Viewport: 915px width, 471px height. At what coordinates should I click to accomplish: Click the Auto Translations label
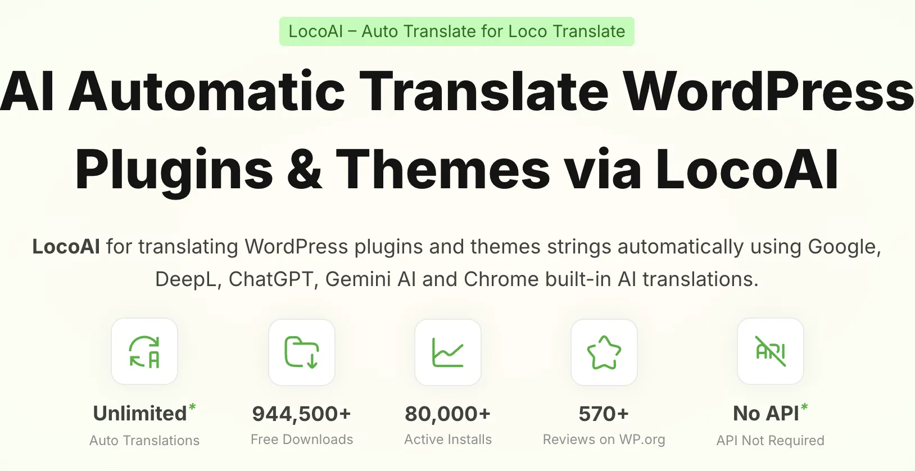(144, 441)
